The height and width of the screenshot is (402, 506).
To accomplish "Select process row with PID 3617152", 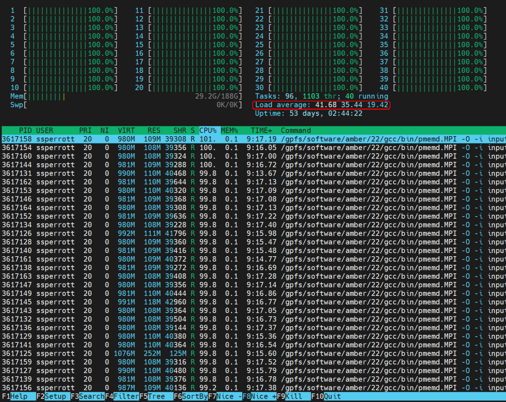I will (254, 216).
